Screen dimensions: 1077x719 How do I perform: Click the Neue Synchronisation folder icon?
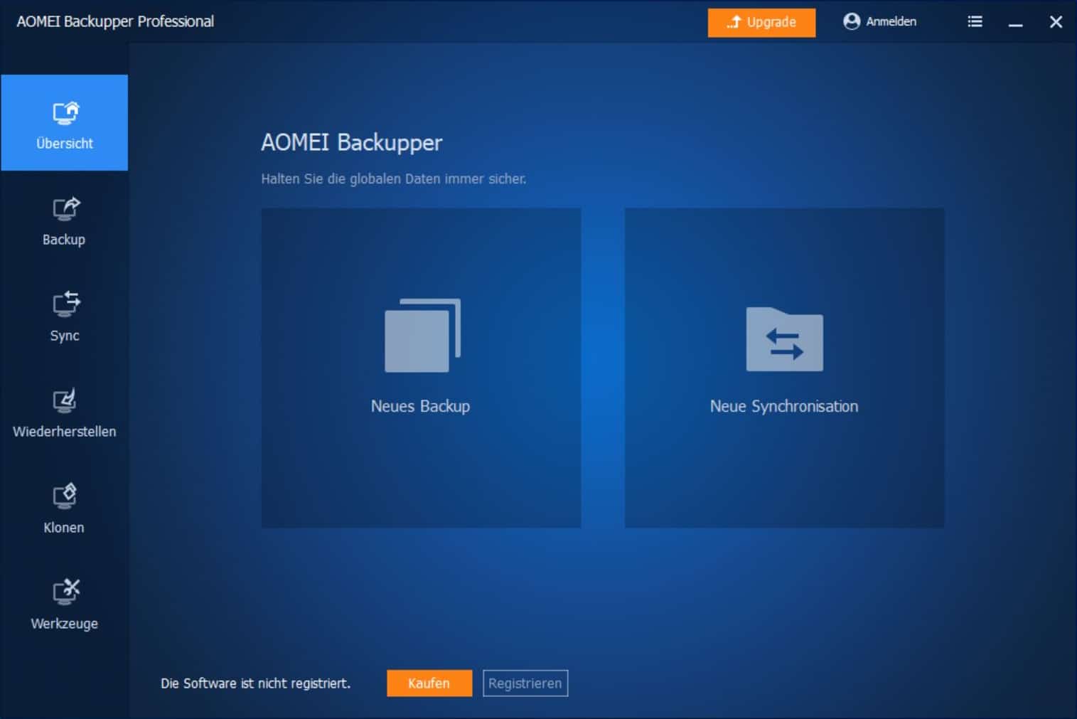(784, 339)
